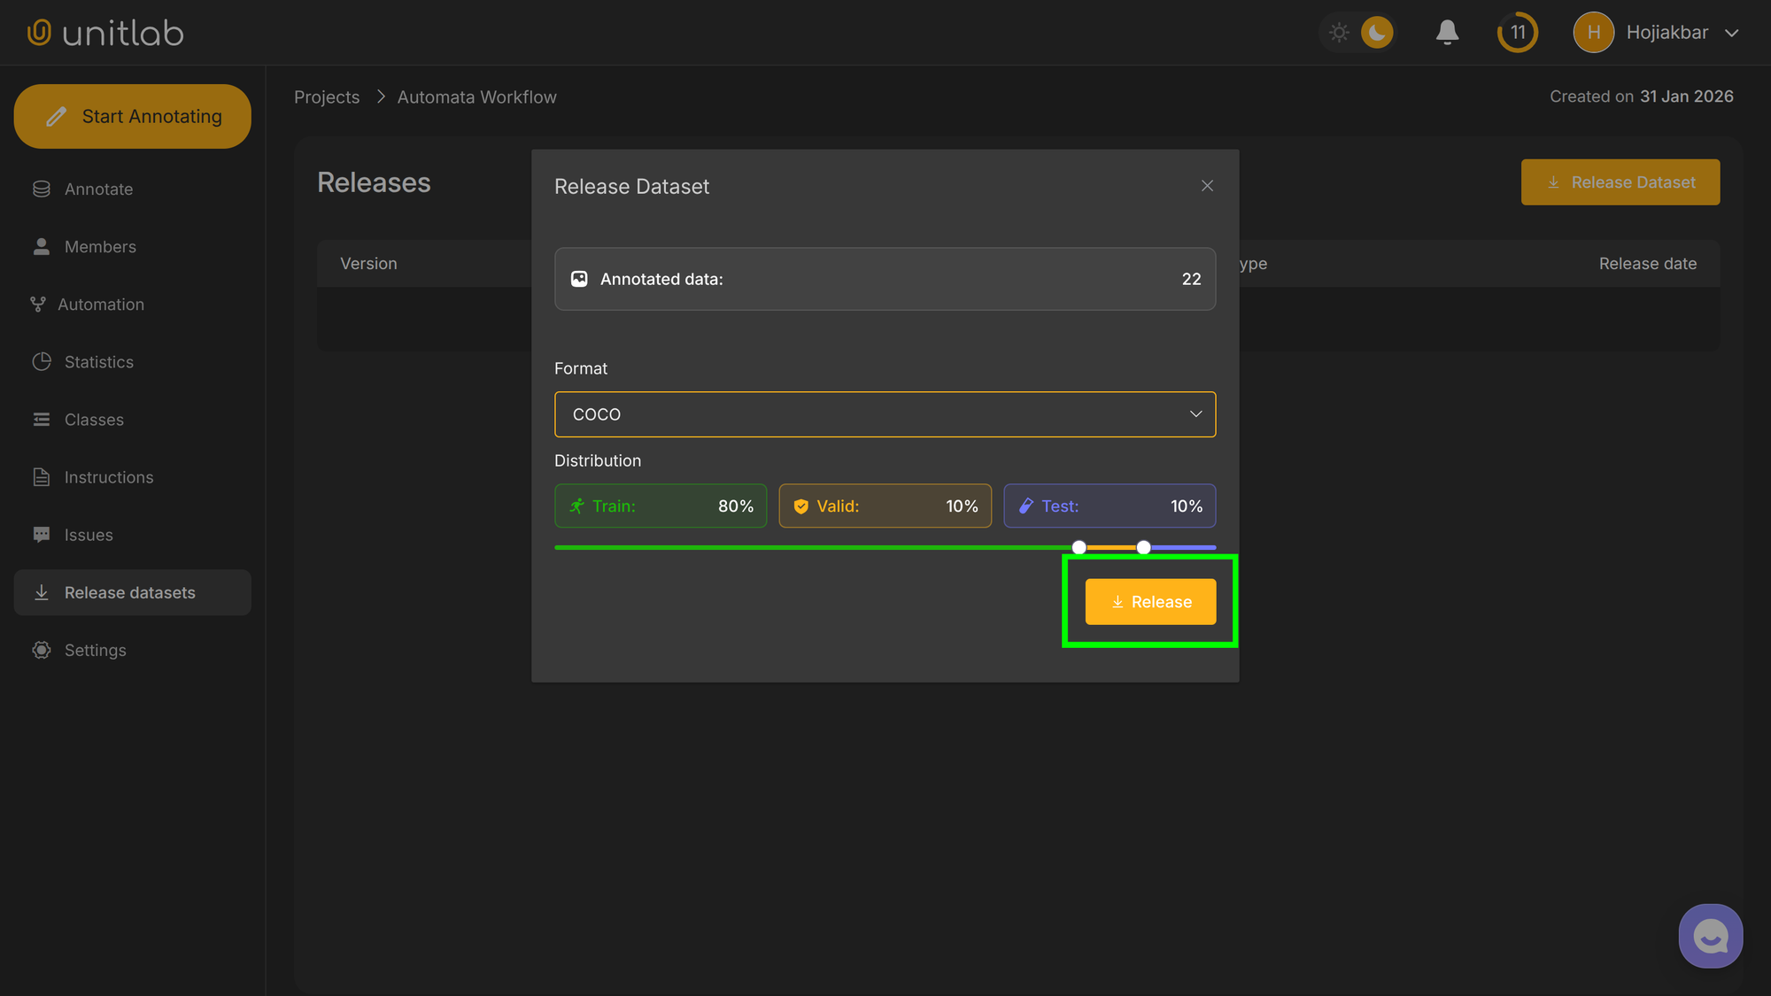Open the Annotate section in sidebar
The height and width of the screenshot is (996, 1771).
[98, 189]
